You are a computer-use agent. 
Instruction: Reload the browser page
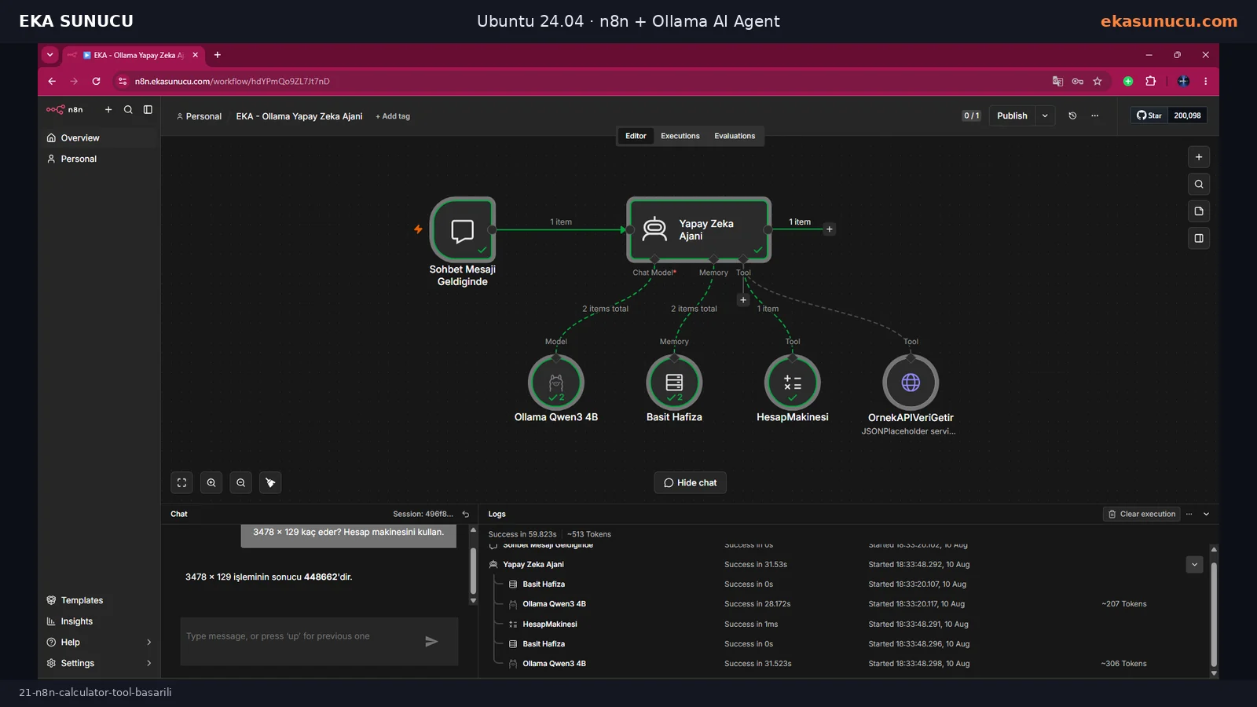[x=96, y=81]
